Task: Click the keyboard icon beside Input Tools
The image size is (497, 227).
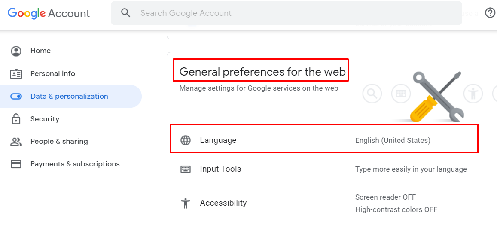Action: tap(186, 169)
